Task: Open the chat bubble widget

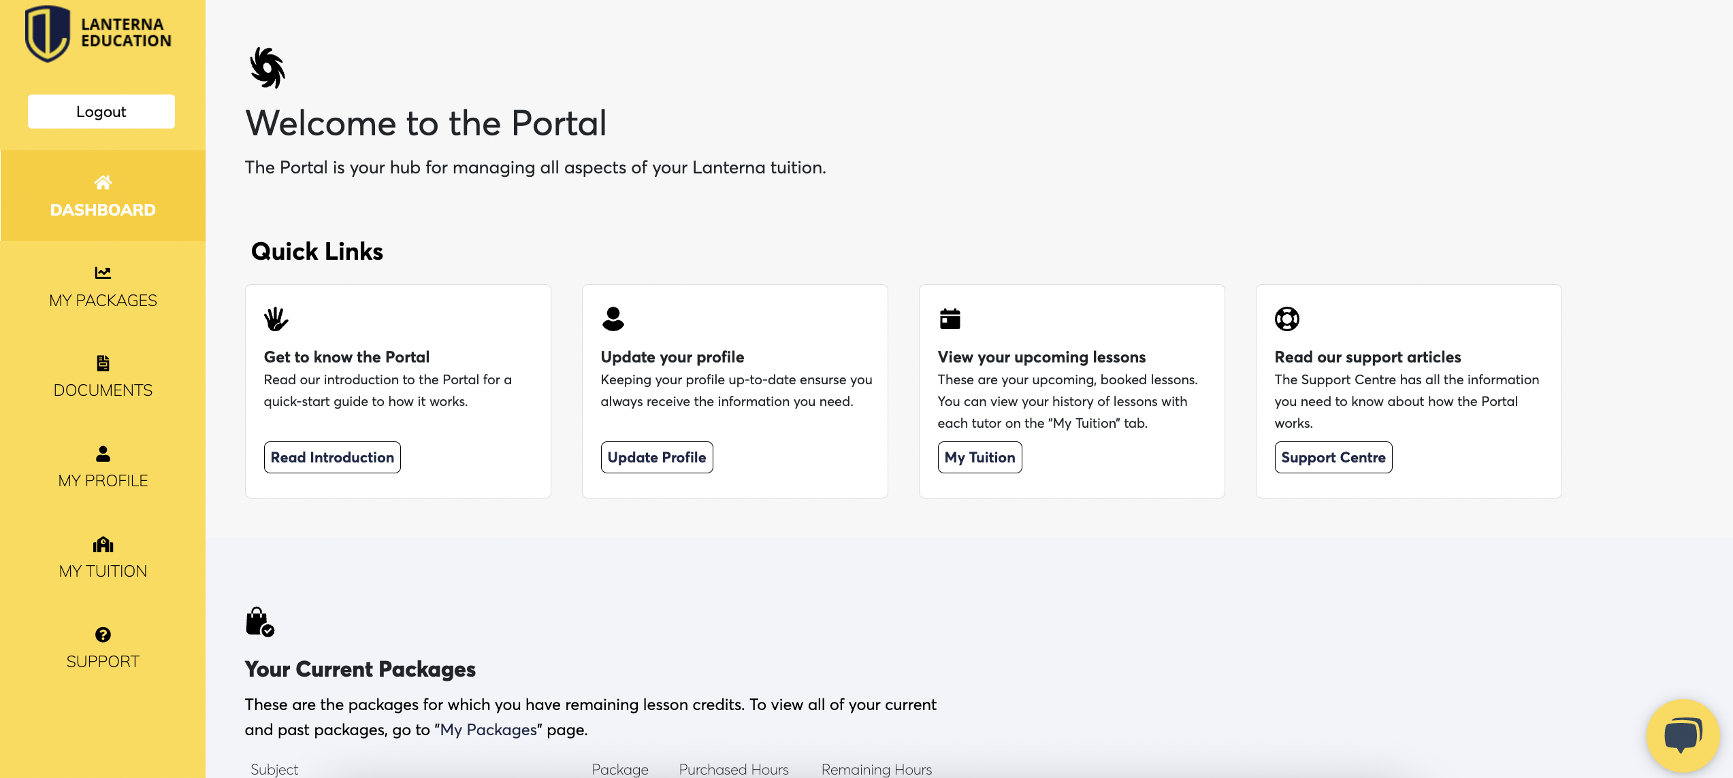Action: point(1682,736)
